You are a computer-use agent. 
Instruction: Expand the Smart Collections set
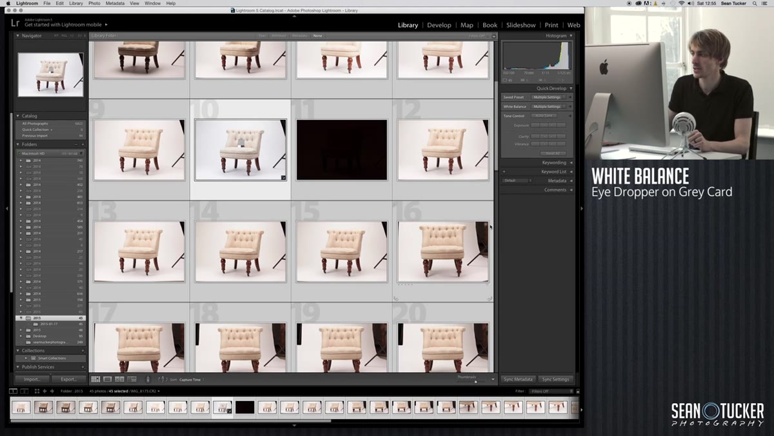(x=26, y=358)
